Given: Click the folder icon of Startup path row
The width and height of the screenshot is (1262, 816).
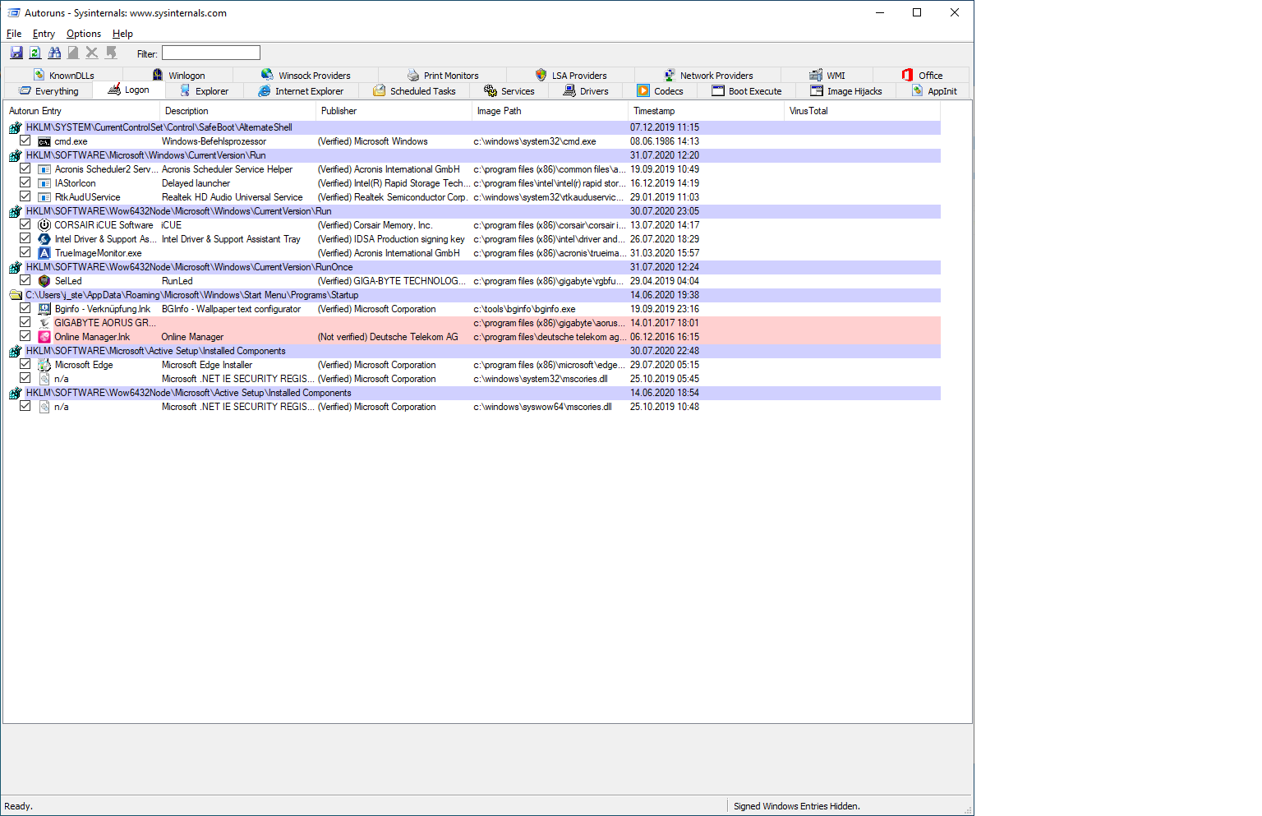Looking at the screenshot, I should pos(16,295).
